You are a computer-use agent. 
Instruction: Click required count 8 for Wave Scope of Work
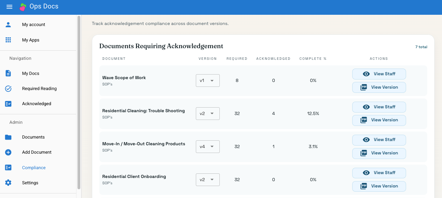click(237, 81)
